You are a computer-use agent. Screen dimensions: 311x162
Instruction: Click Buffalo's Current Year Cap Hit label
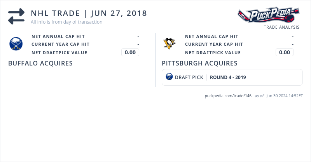[x=60, y=45]
